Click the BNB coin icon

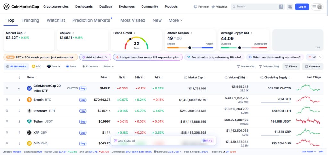coord(29,143)
